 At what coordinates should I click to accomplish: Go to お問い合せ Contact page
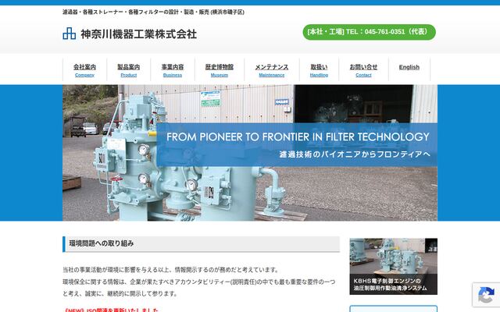point(363,70)
